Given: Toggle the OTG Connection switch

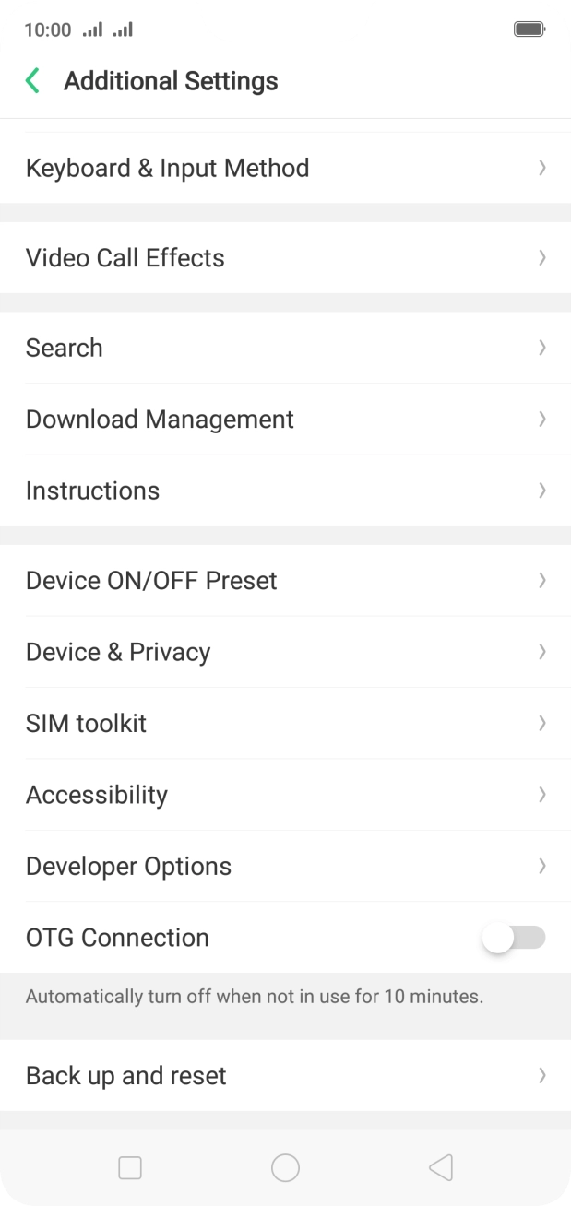Looking at the screenshot, I should pyautogui.click(x=513, y=938).
